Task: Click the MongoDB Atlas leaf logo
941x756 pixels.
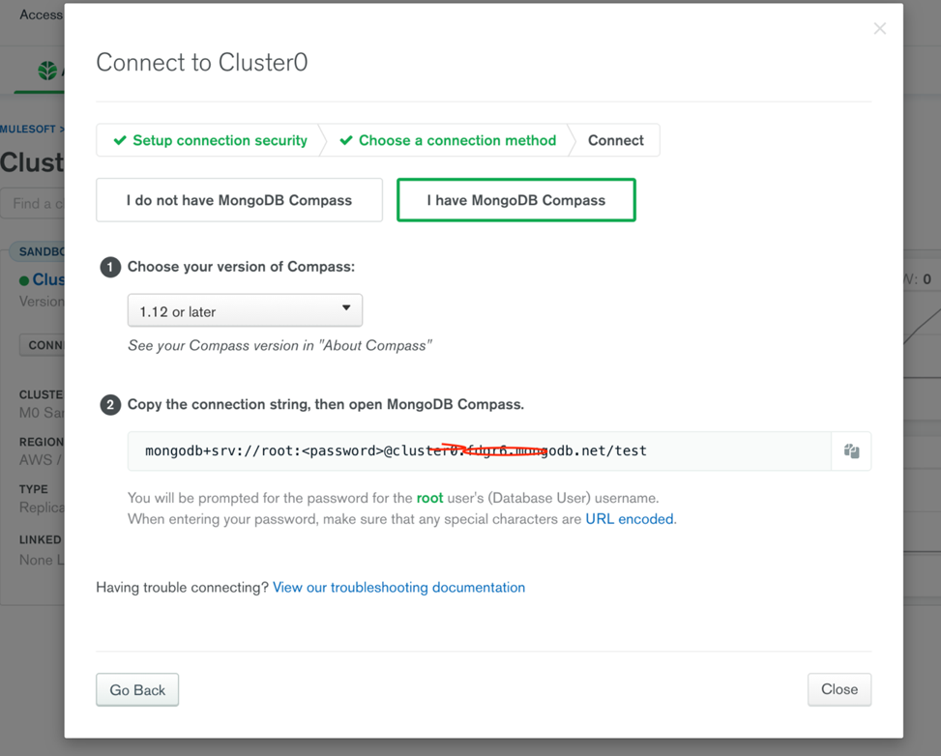Action: click(x=47, y=71)
